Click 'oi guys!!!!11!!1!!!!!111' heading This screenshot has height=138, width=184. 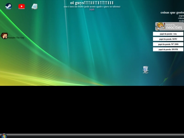coord(92,3)
